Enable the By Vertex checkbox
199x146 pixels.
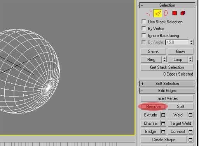coord(144,28)
